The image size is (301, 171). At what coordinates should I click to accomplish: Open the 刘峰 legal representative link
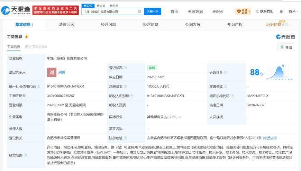[x=62, y=72]
